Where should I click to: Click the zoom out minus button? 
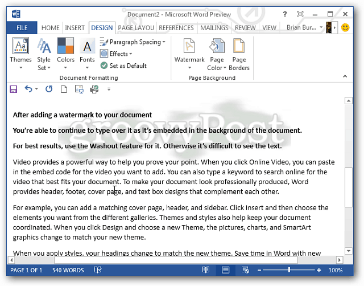(x=259, y=270)
